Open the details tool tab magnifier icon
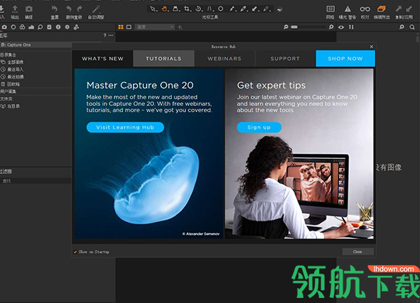 click(40, 27)
